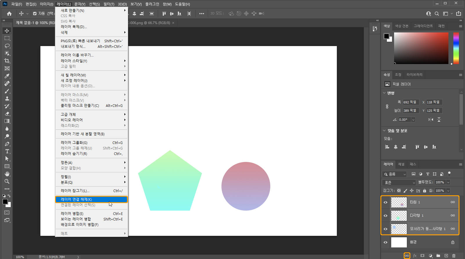Click flip horizontal icon in Properties
This screenshot has width=465, height=259.
coord(431,119)
